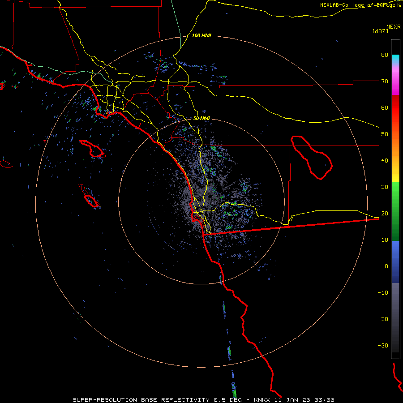The image size is (403, 403).
Task: Click the 30 value on the dBZ scale
Action: click(385, 187)
